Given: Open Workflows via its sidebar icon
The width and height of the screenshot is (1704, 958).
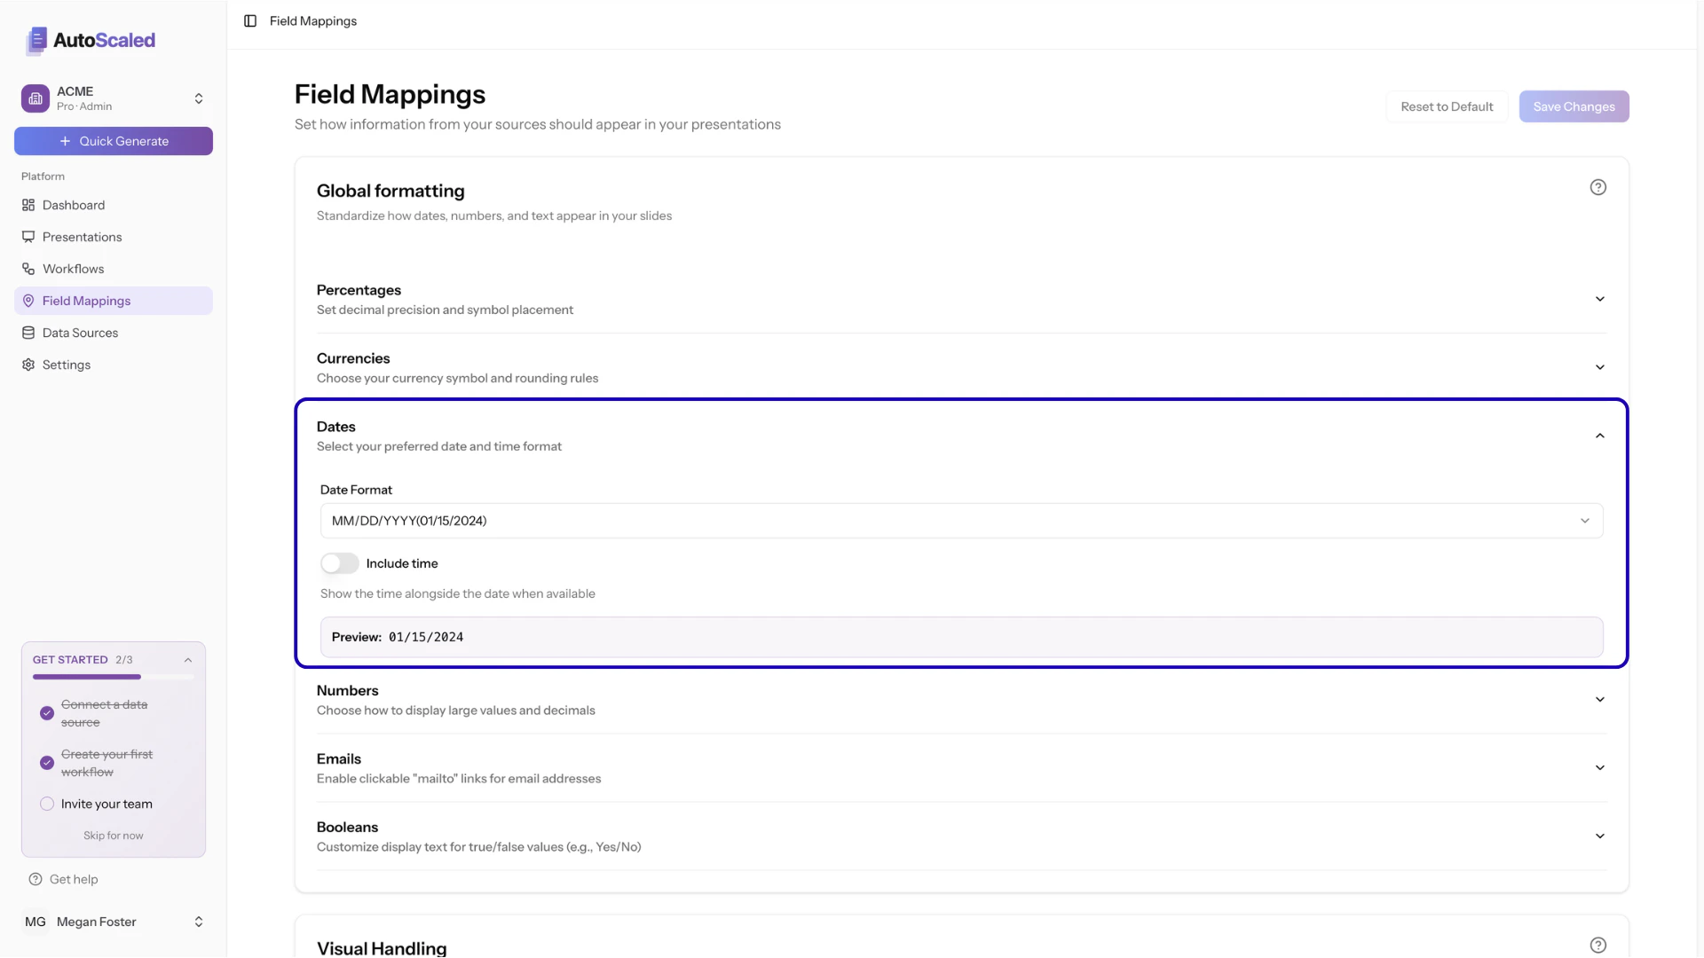Looking at the screenshot, I should point(28,269).
